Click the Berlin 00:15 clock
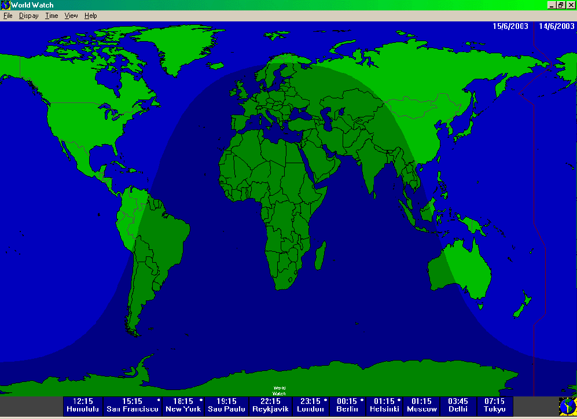Screen dimensions: 577x419 (348, 405)
